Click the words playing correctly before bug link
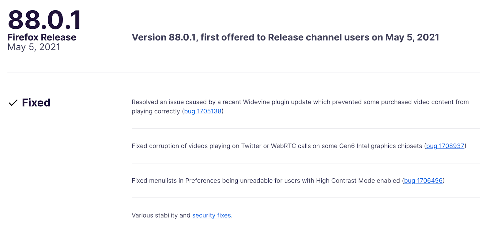490x234 pixels. click(156, 111)
